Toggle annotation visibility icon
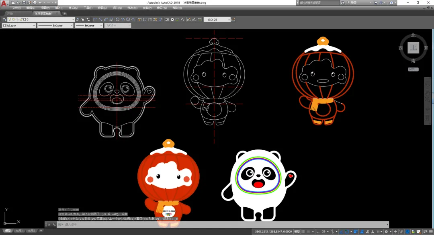The width and height of the screenshot is (434, 235). pyautogui.click(x=362, y=231)
